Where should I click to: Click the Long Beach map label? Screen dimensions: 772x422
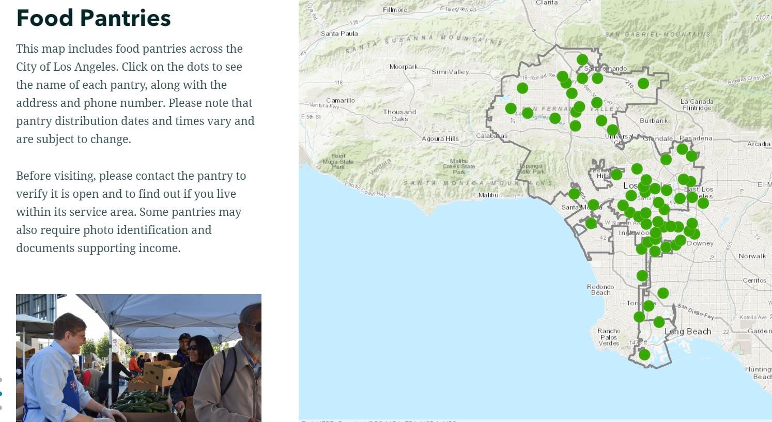click(688, 332)
